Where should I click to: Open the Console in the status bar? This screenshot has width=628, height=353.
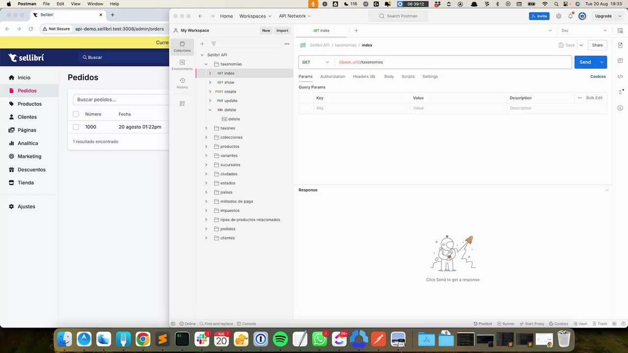coord(246,324)
